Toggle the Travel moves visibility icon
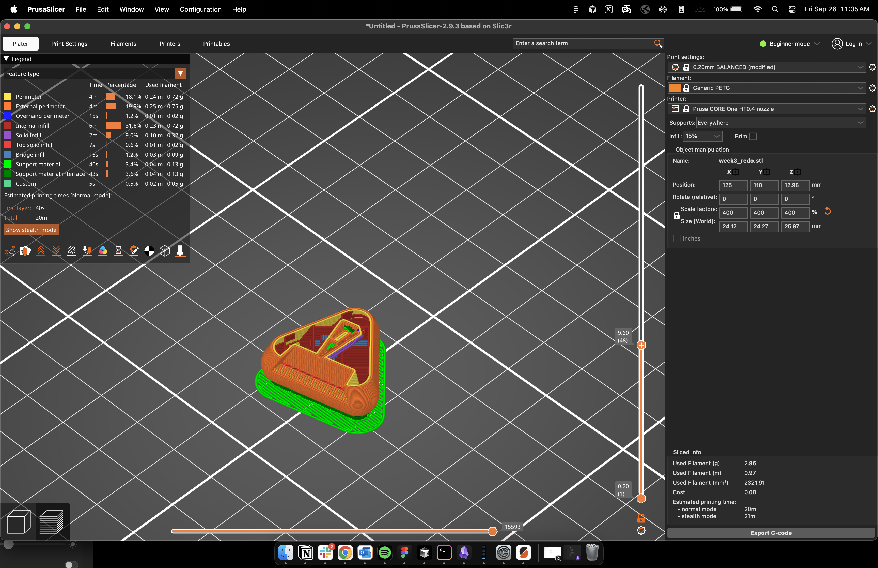This screenshot has height=568, width=878. click(x=10, y=251)
